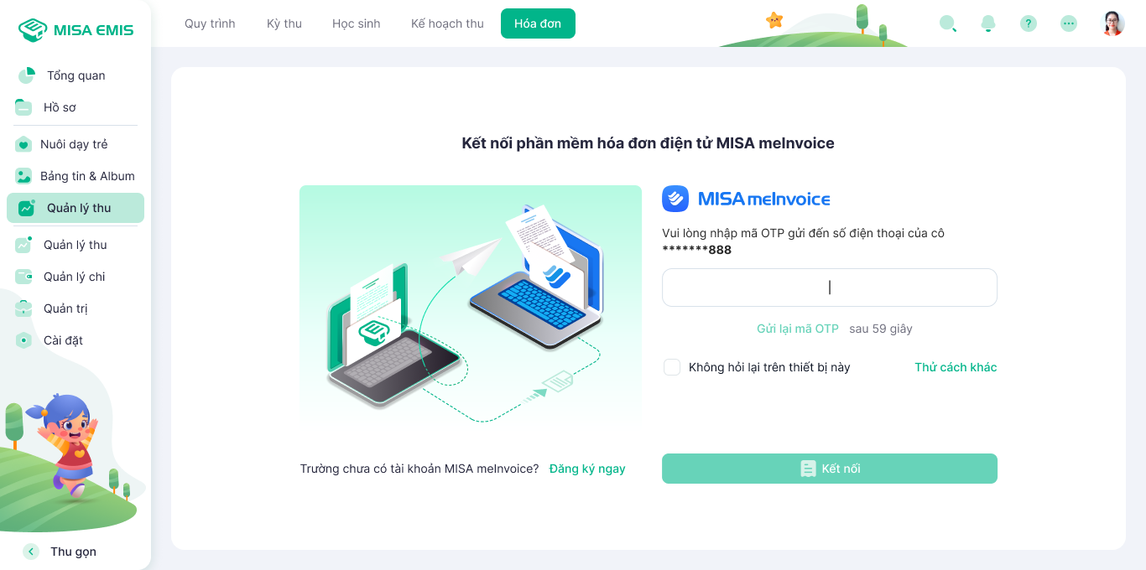The image size is (1146, 570).
Task: Collapse the sidebar with Thu gọn
Action: pyautogui.click(x=60, y=552)
